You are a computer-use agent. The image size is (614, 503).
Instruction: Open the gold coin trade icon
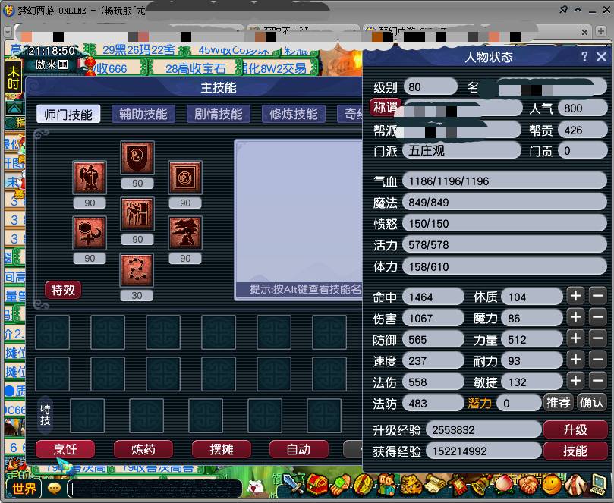(364, 485)
